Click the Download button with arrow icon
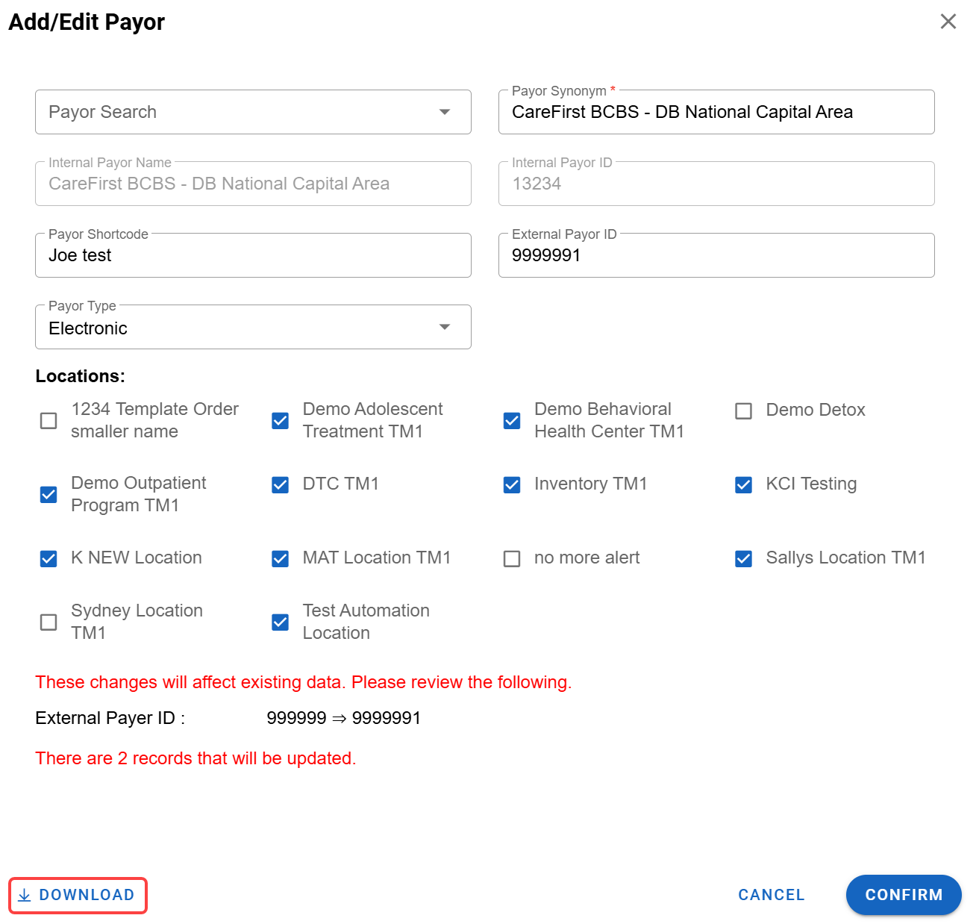Image resolution: width=979 pixels, height=924 pixels. (x=78, y=895)
